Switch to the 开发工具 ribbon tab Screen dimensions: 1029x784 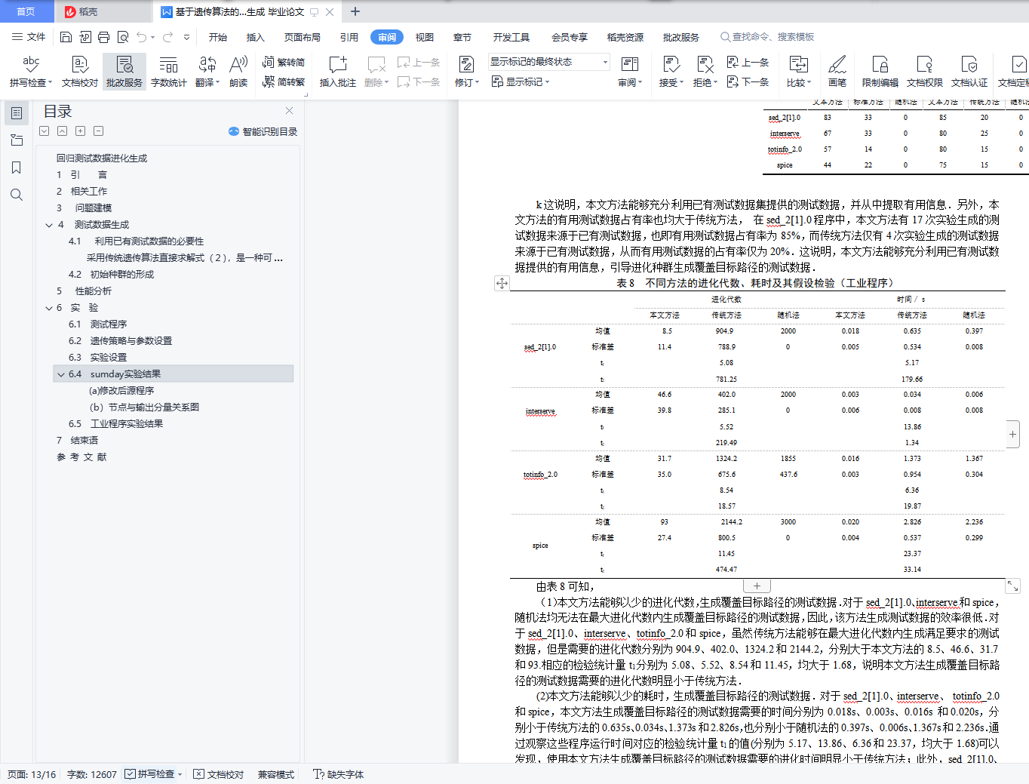[x=511, y=37]
